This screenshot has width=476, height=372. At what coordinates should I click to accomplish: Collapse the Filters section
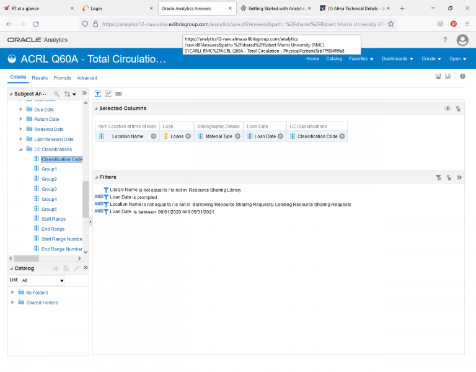pyautogui.click(x=96, y=177)
